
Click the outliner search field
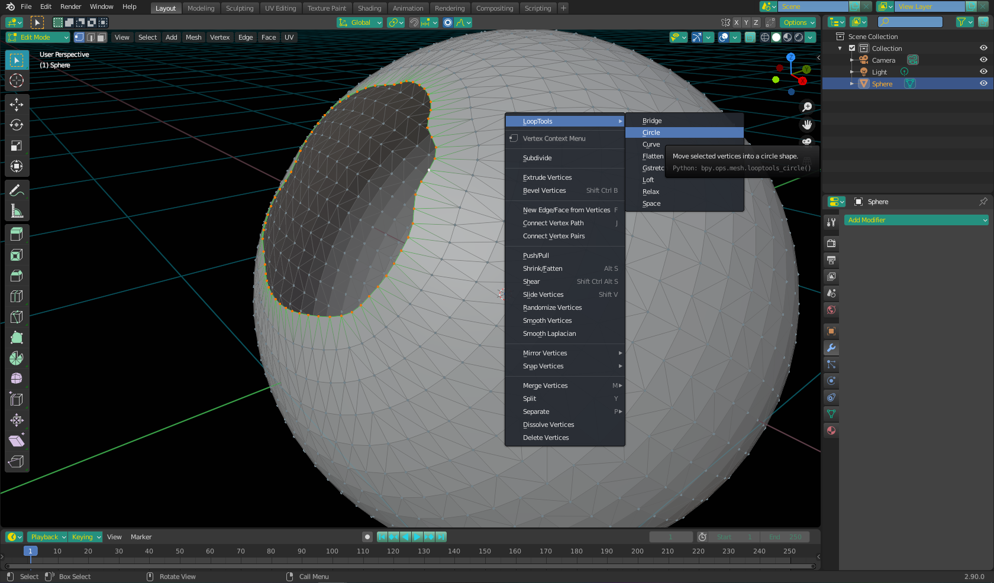pyautogui.click(x=910, y=22)
